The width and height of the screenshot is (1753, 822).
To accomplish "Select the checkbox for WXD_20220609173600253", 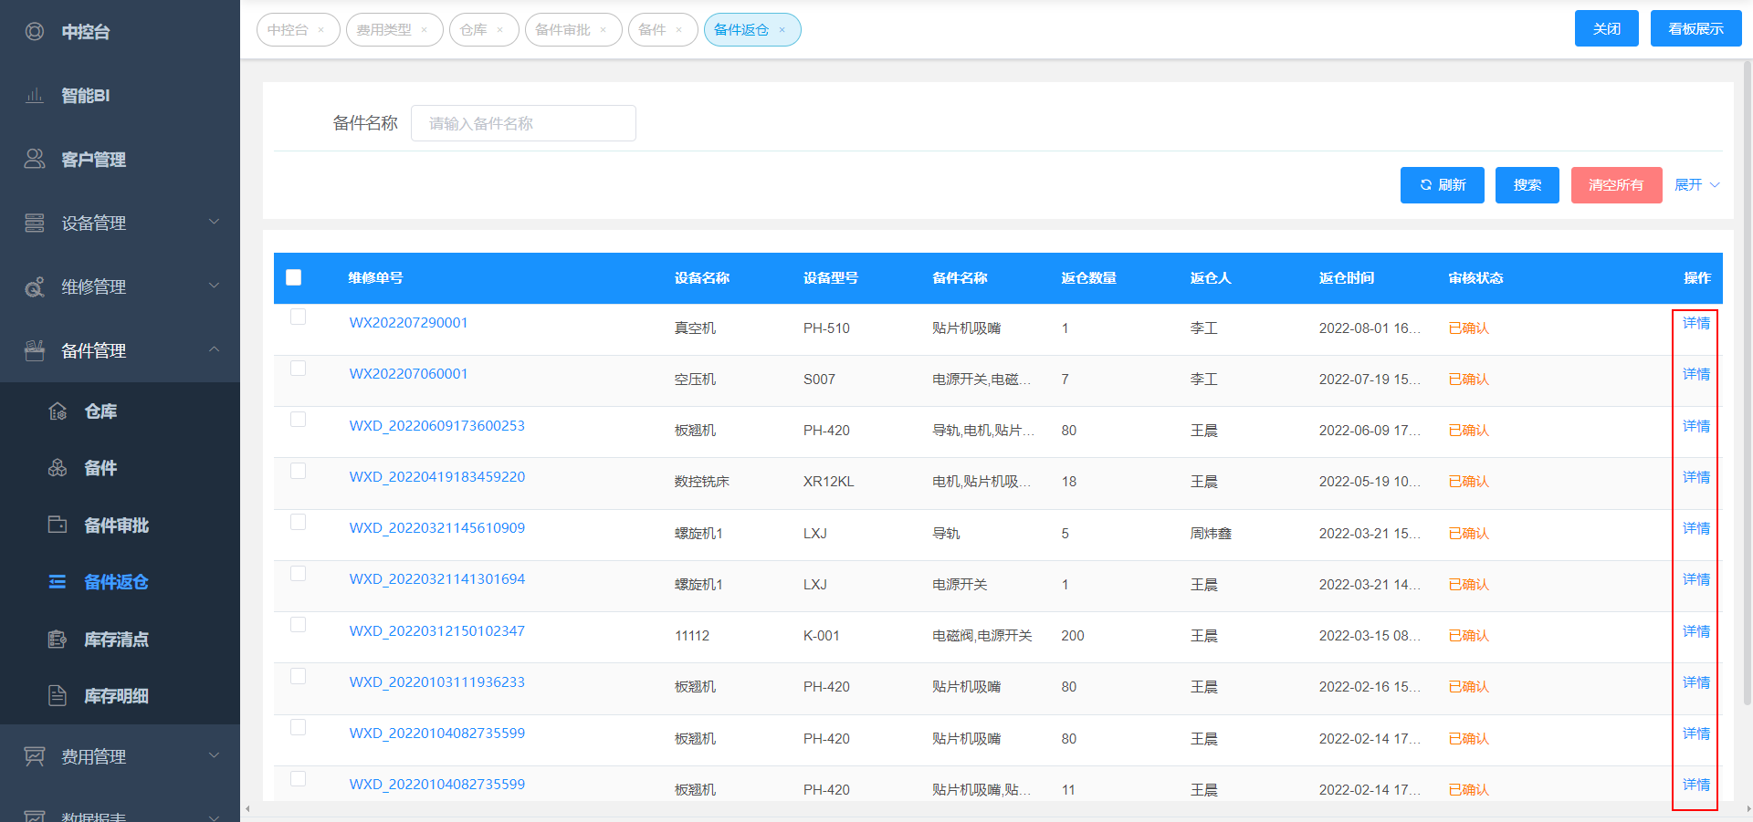I will click(x=298, y=420).
